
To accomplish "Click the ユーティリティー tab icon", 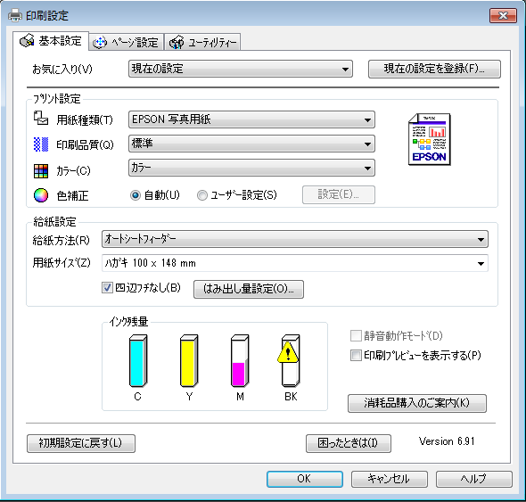I will (177, 42).
